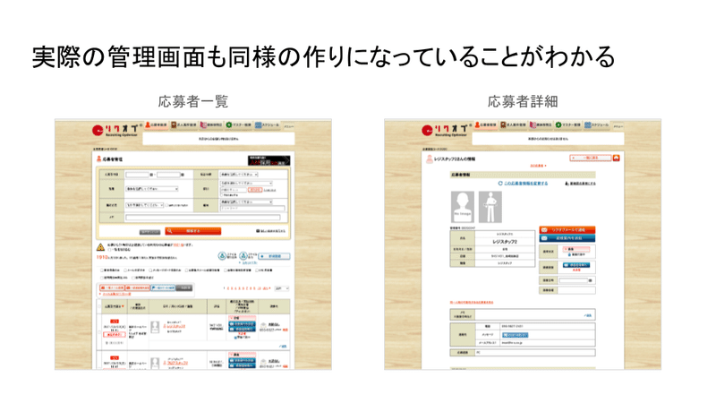716x403 pixels.
Task: Click the full-body silhouette photo thumbnail
Action: coord(490,207)
